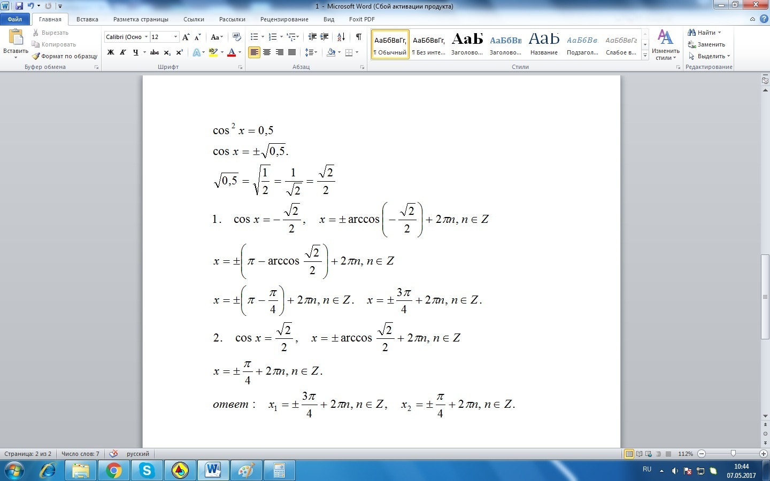The width and height of the screenshot is (770, 481).
Task: Copy selection with Копировать
Action: 54,44
